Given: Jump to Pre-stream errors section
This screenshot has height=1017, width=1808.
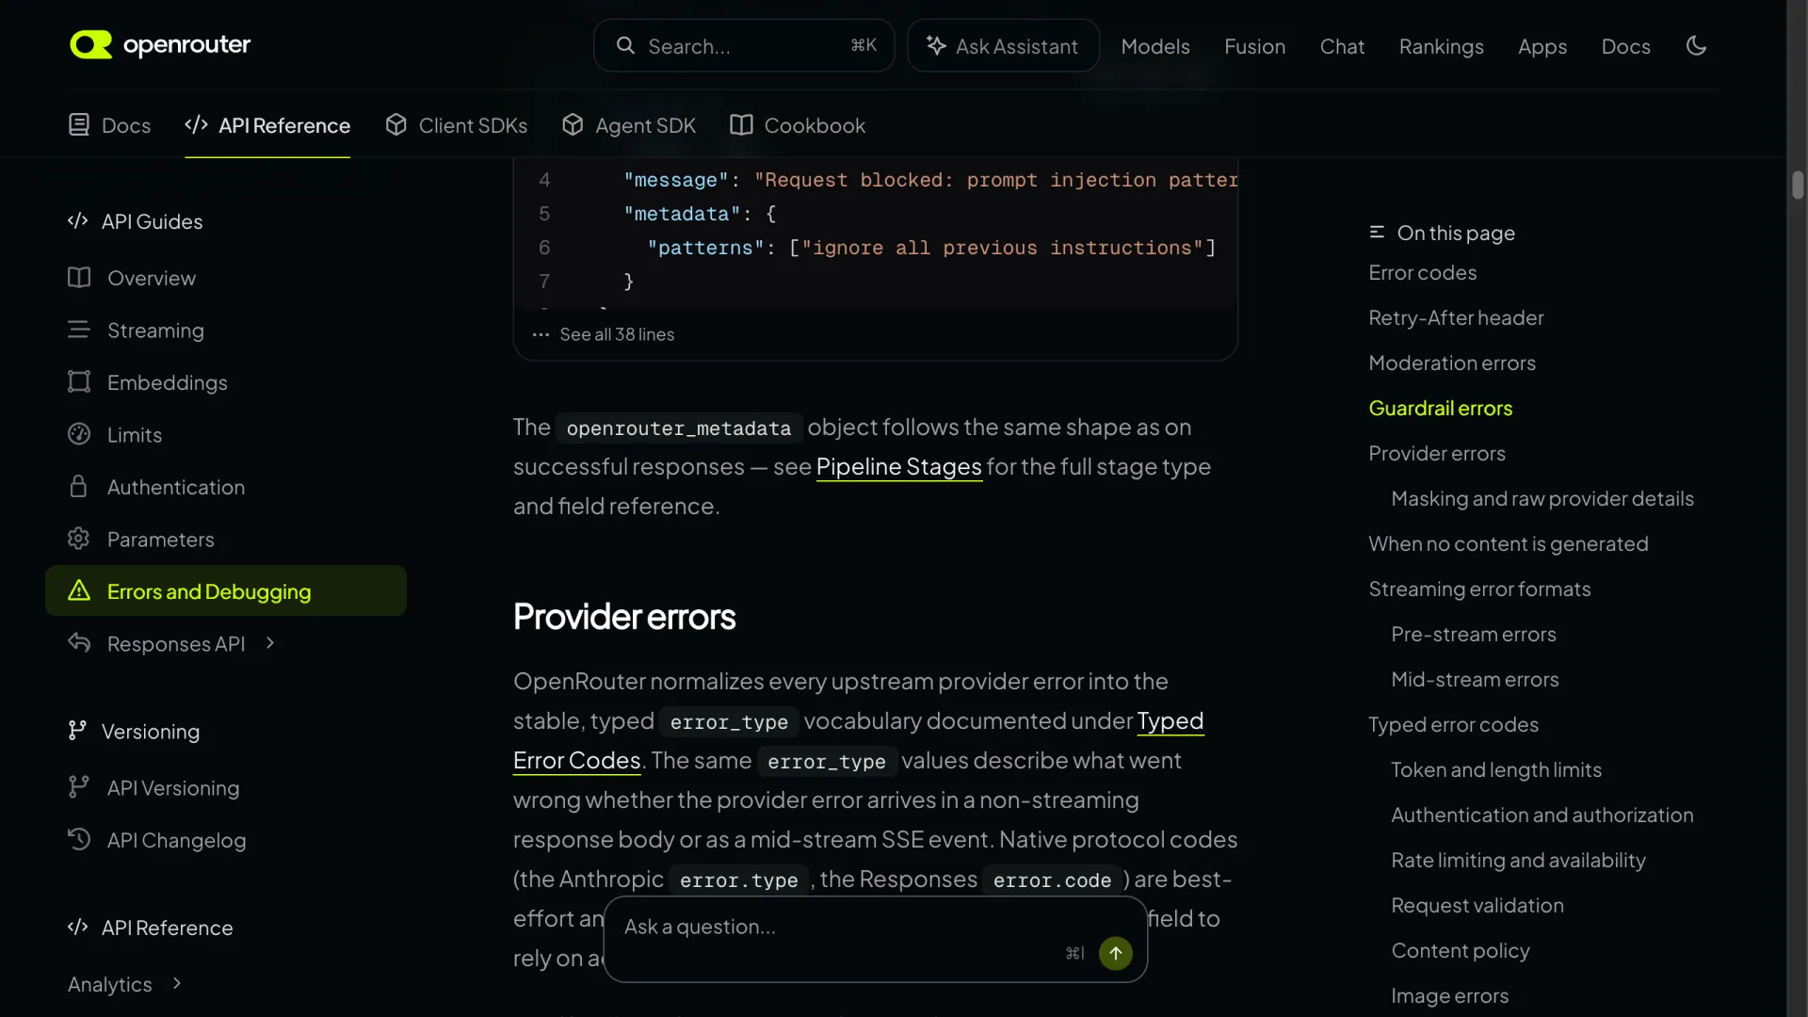Looking at the screenshot, I should pyautogui.click(x=1473, y=635).
